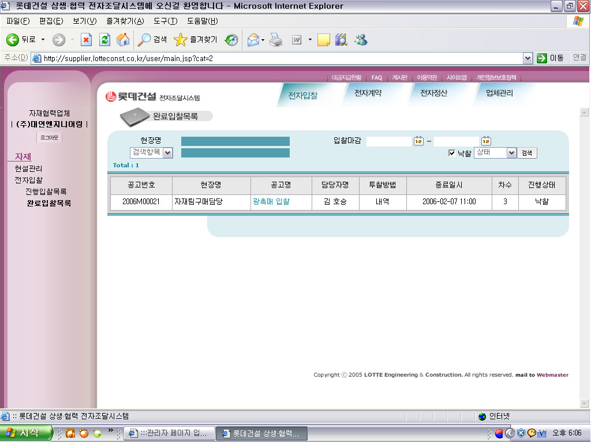Switch to the 전자정산 tab
This screenshot has height=443, width=591.
coord(434,93)
